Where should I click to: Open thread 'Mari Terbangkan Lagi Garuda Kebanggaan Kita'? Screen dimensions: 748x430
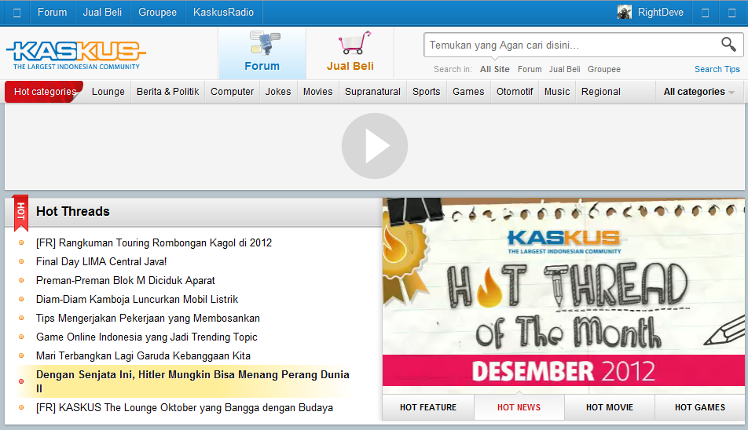point(143,355)
